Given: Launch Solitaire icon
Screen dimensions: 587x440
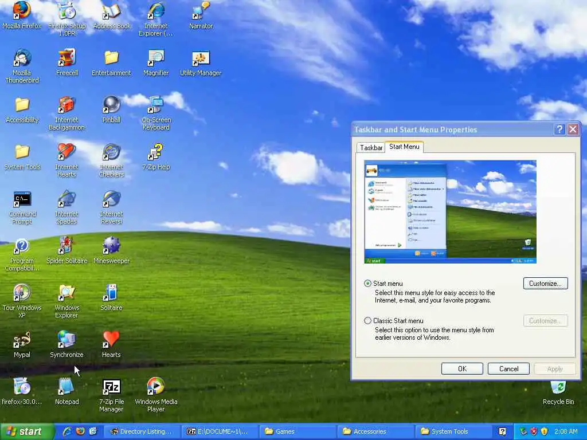Looking at the screenshot, I should [112, 297].
